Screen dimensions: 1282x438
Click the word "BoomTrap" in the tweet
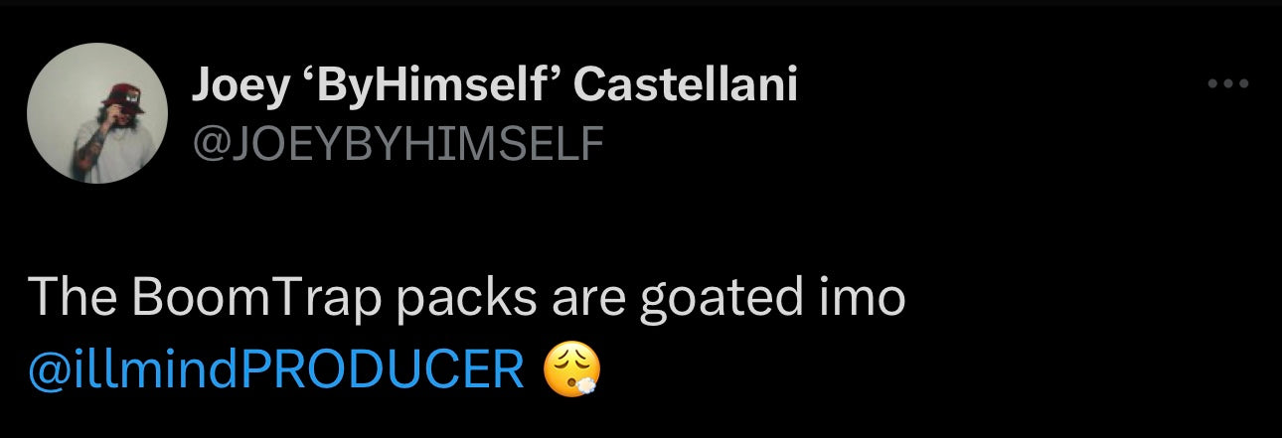pyautogui.click(x=254, y=298)
